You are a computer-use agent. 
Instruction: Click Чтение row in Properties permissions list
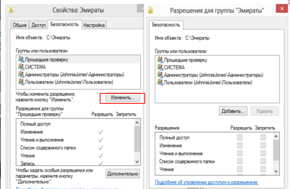click(75, 156)
